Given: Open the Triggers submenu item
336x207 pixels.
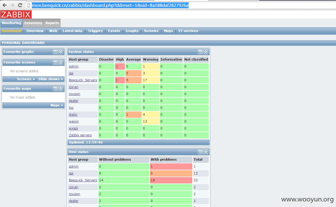Looking at the screenshot, I should click(x=95, y=31).
